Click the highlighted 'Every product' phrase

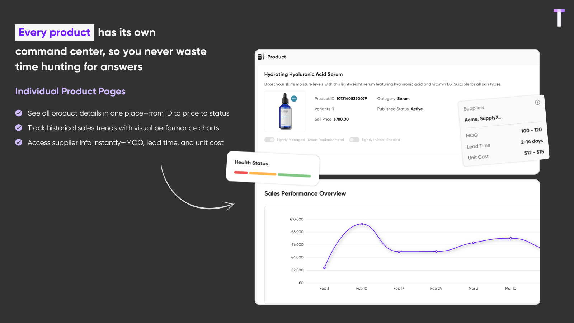[x=55, y=32]
